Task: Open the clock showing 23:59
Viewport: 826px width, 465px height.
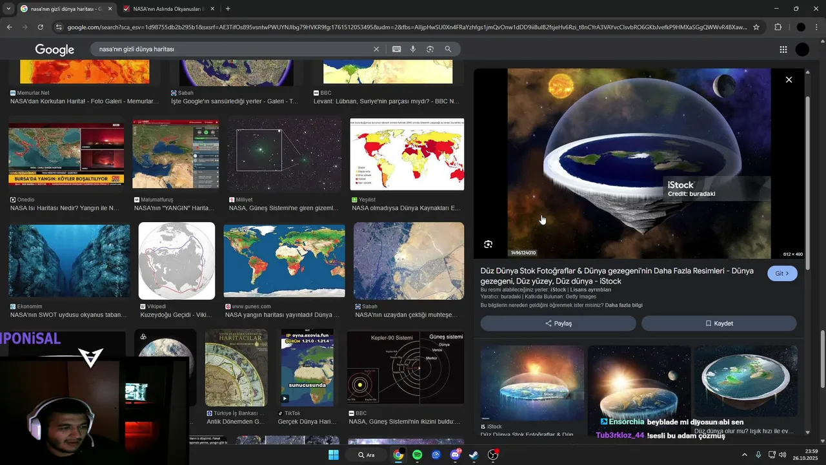Action: (807, 455)
